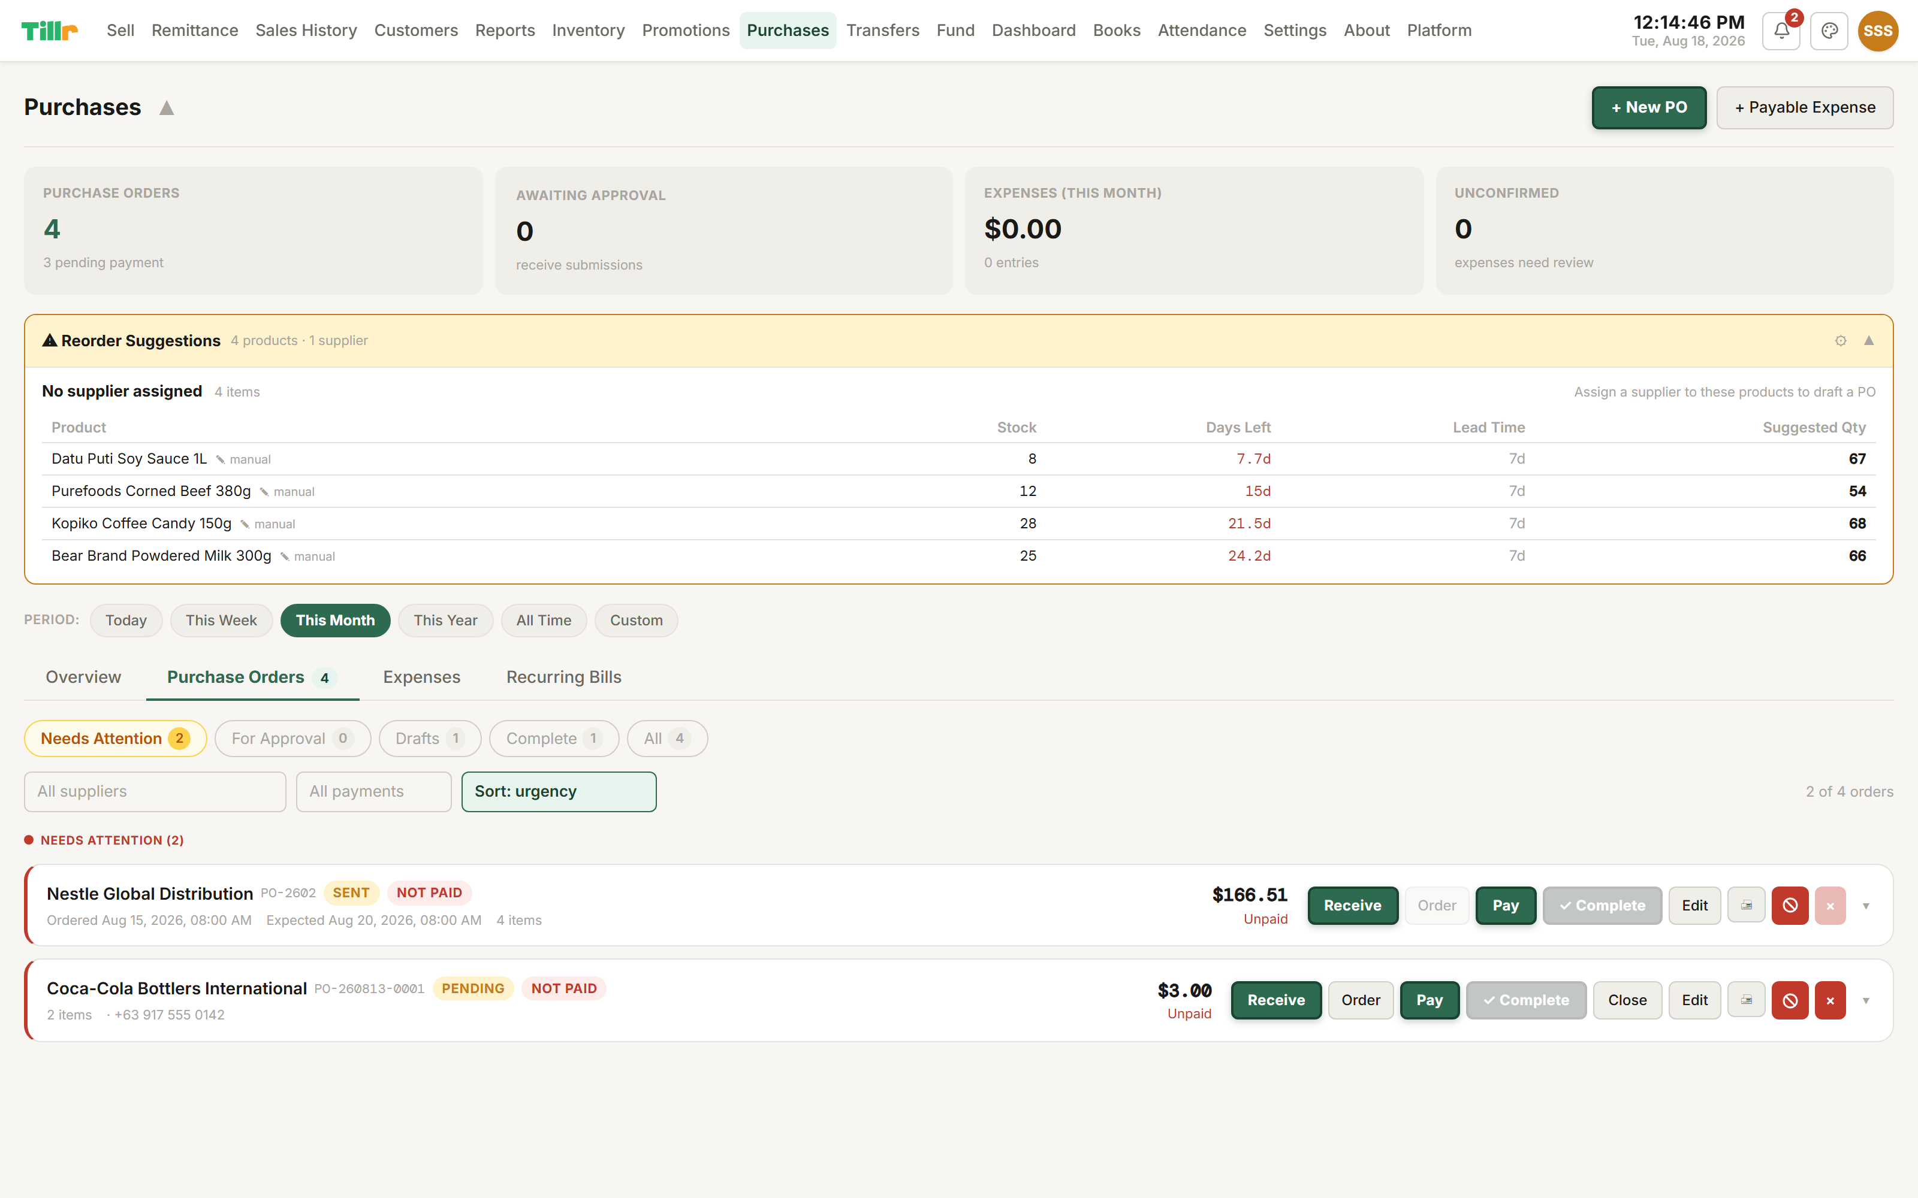Open the Awaiting Approval summary card

[723, 231]
